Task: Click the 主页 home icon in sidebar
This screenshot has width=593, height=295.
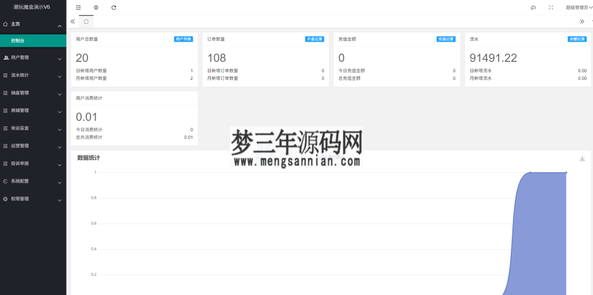Action: tap(5, 24)
